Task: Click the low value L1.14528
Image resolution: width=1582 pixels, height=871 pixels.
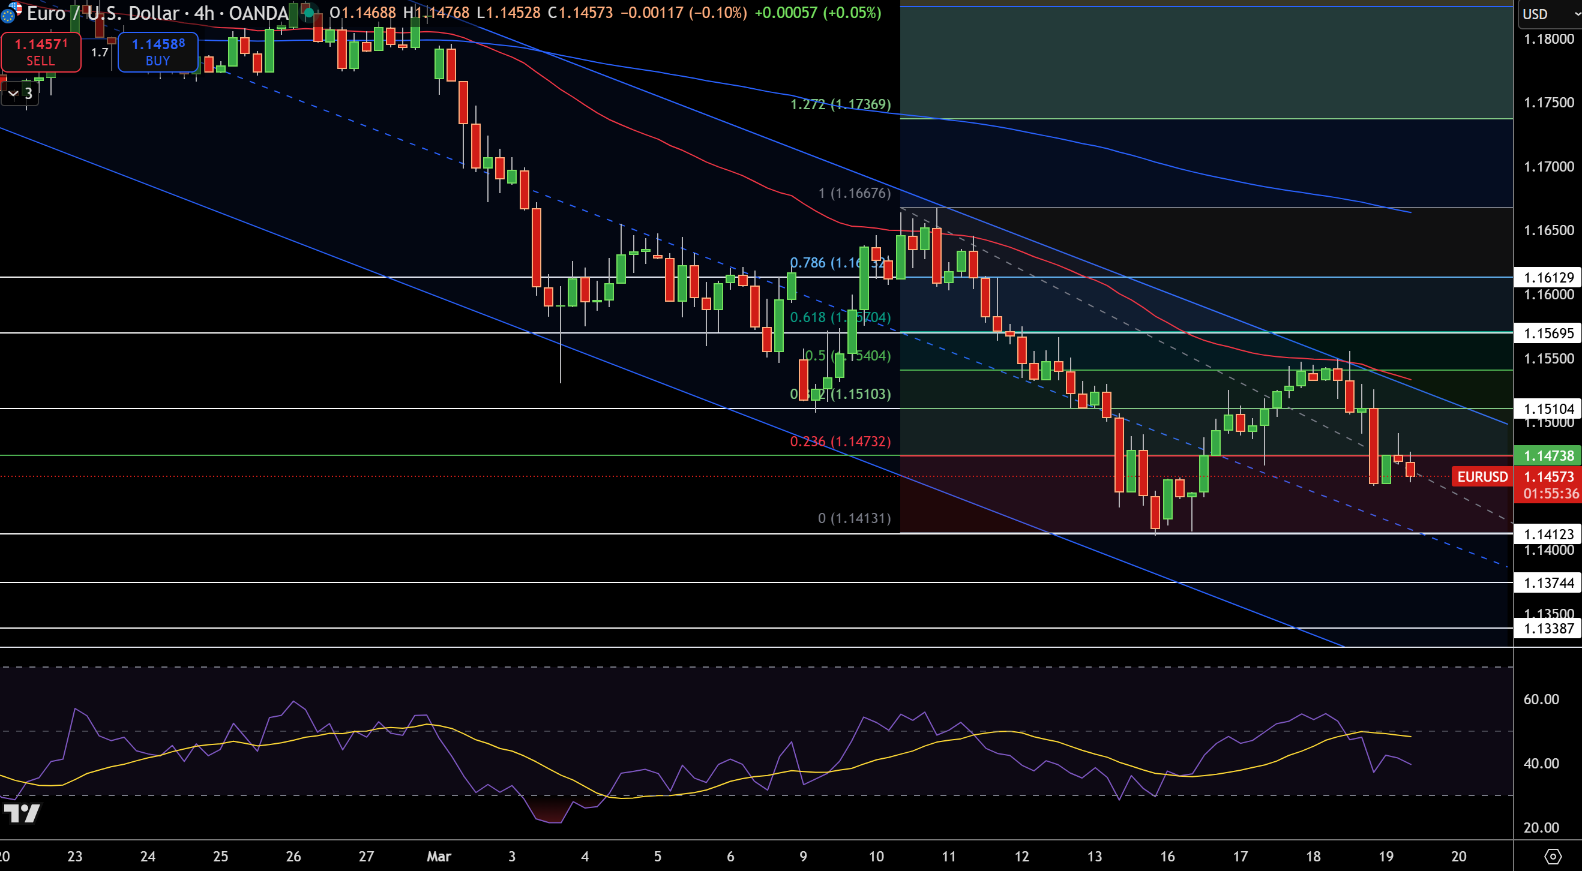Action: 508,13
